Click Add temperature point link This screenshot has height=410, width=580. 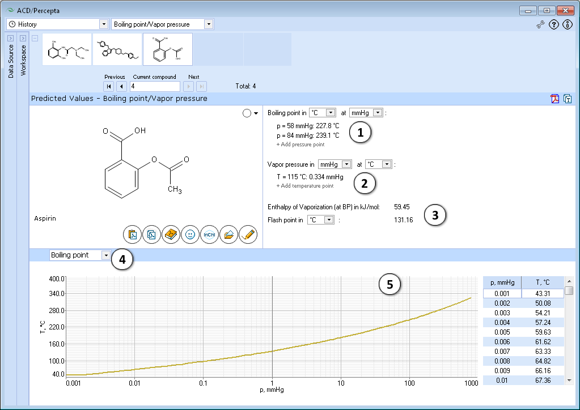click(x=305, y=186)
